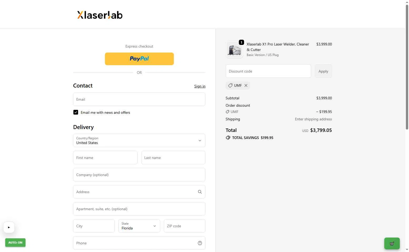Click the TOTAL SAVINGS $199.95 text
The image size is (409, 252).
253,138
